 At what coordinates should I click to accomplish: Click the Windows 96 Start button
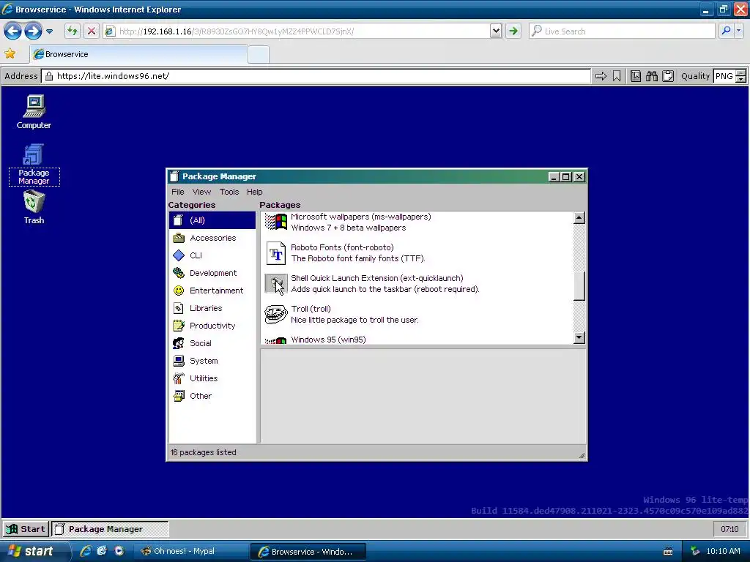tap(26, 529)
